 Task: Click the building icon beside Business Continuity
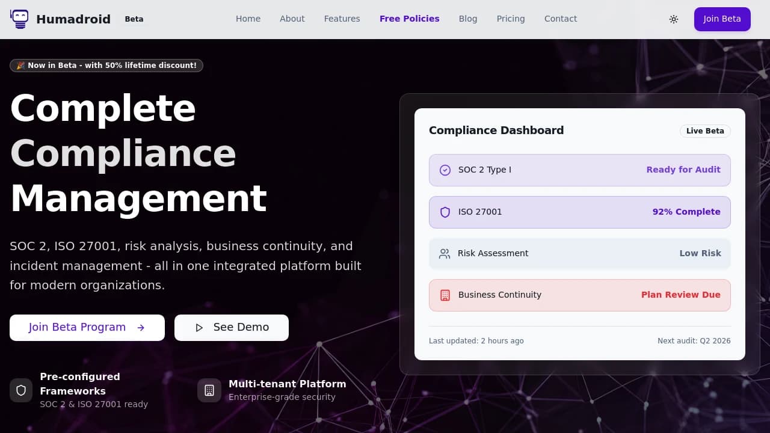pos(445,295)
